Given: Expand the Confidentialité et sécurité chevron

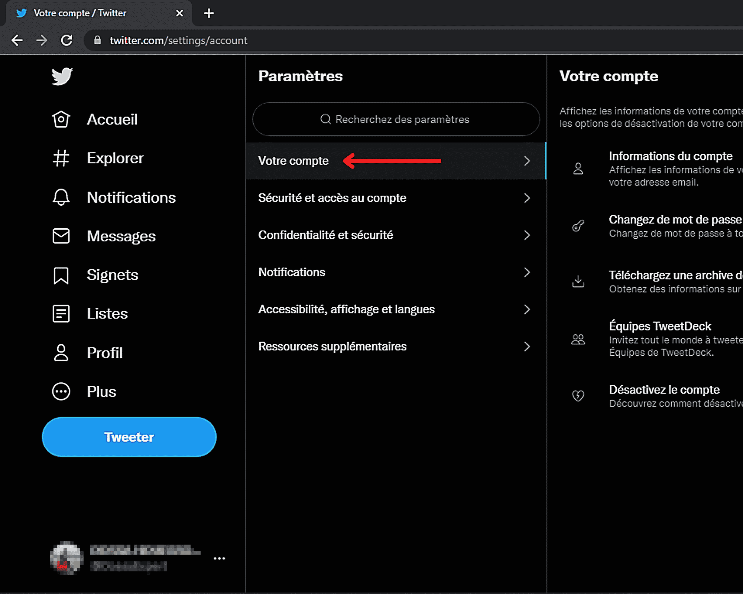Looking at the screenshot, I should [527, 235].
